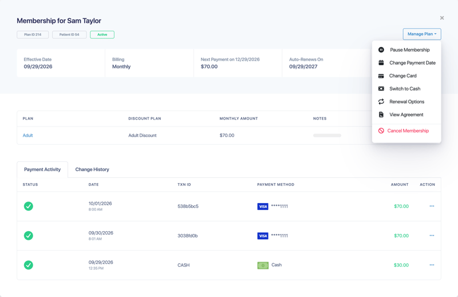The width and height of the screenshot is (458, 297).
Task: Click Auto-Renews On date 09/29/2027
Action: (x=303, y=66)
